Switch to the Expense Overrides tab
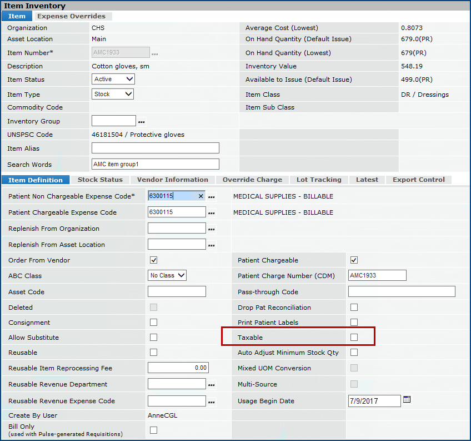 coord(71,16)
